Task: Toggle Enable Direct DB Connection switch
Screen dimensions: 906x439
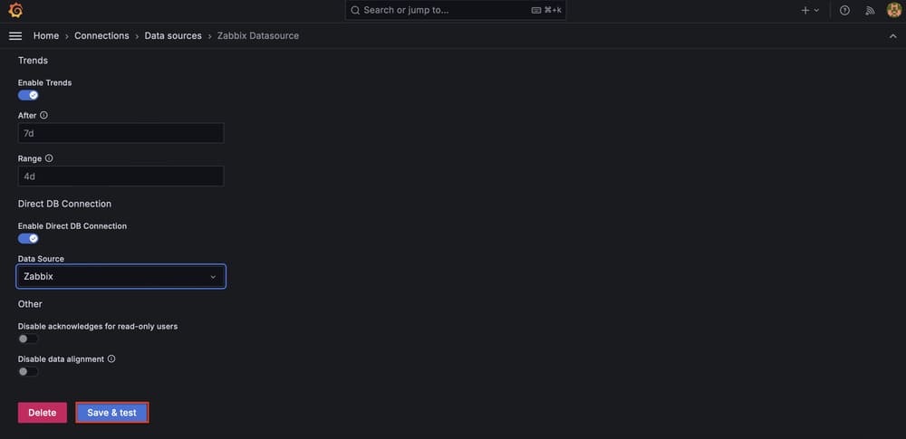Action: pos(28,238)
